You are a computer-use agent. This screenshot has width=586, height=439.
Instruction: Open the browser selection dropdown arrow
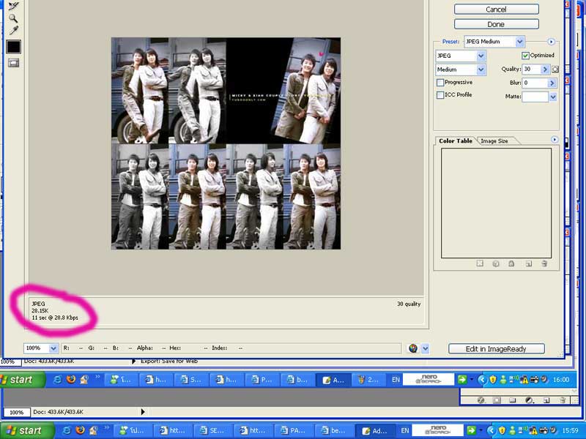(426, 349)
